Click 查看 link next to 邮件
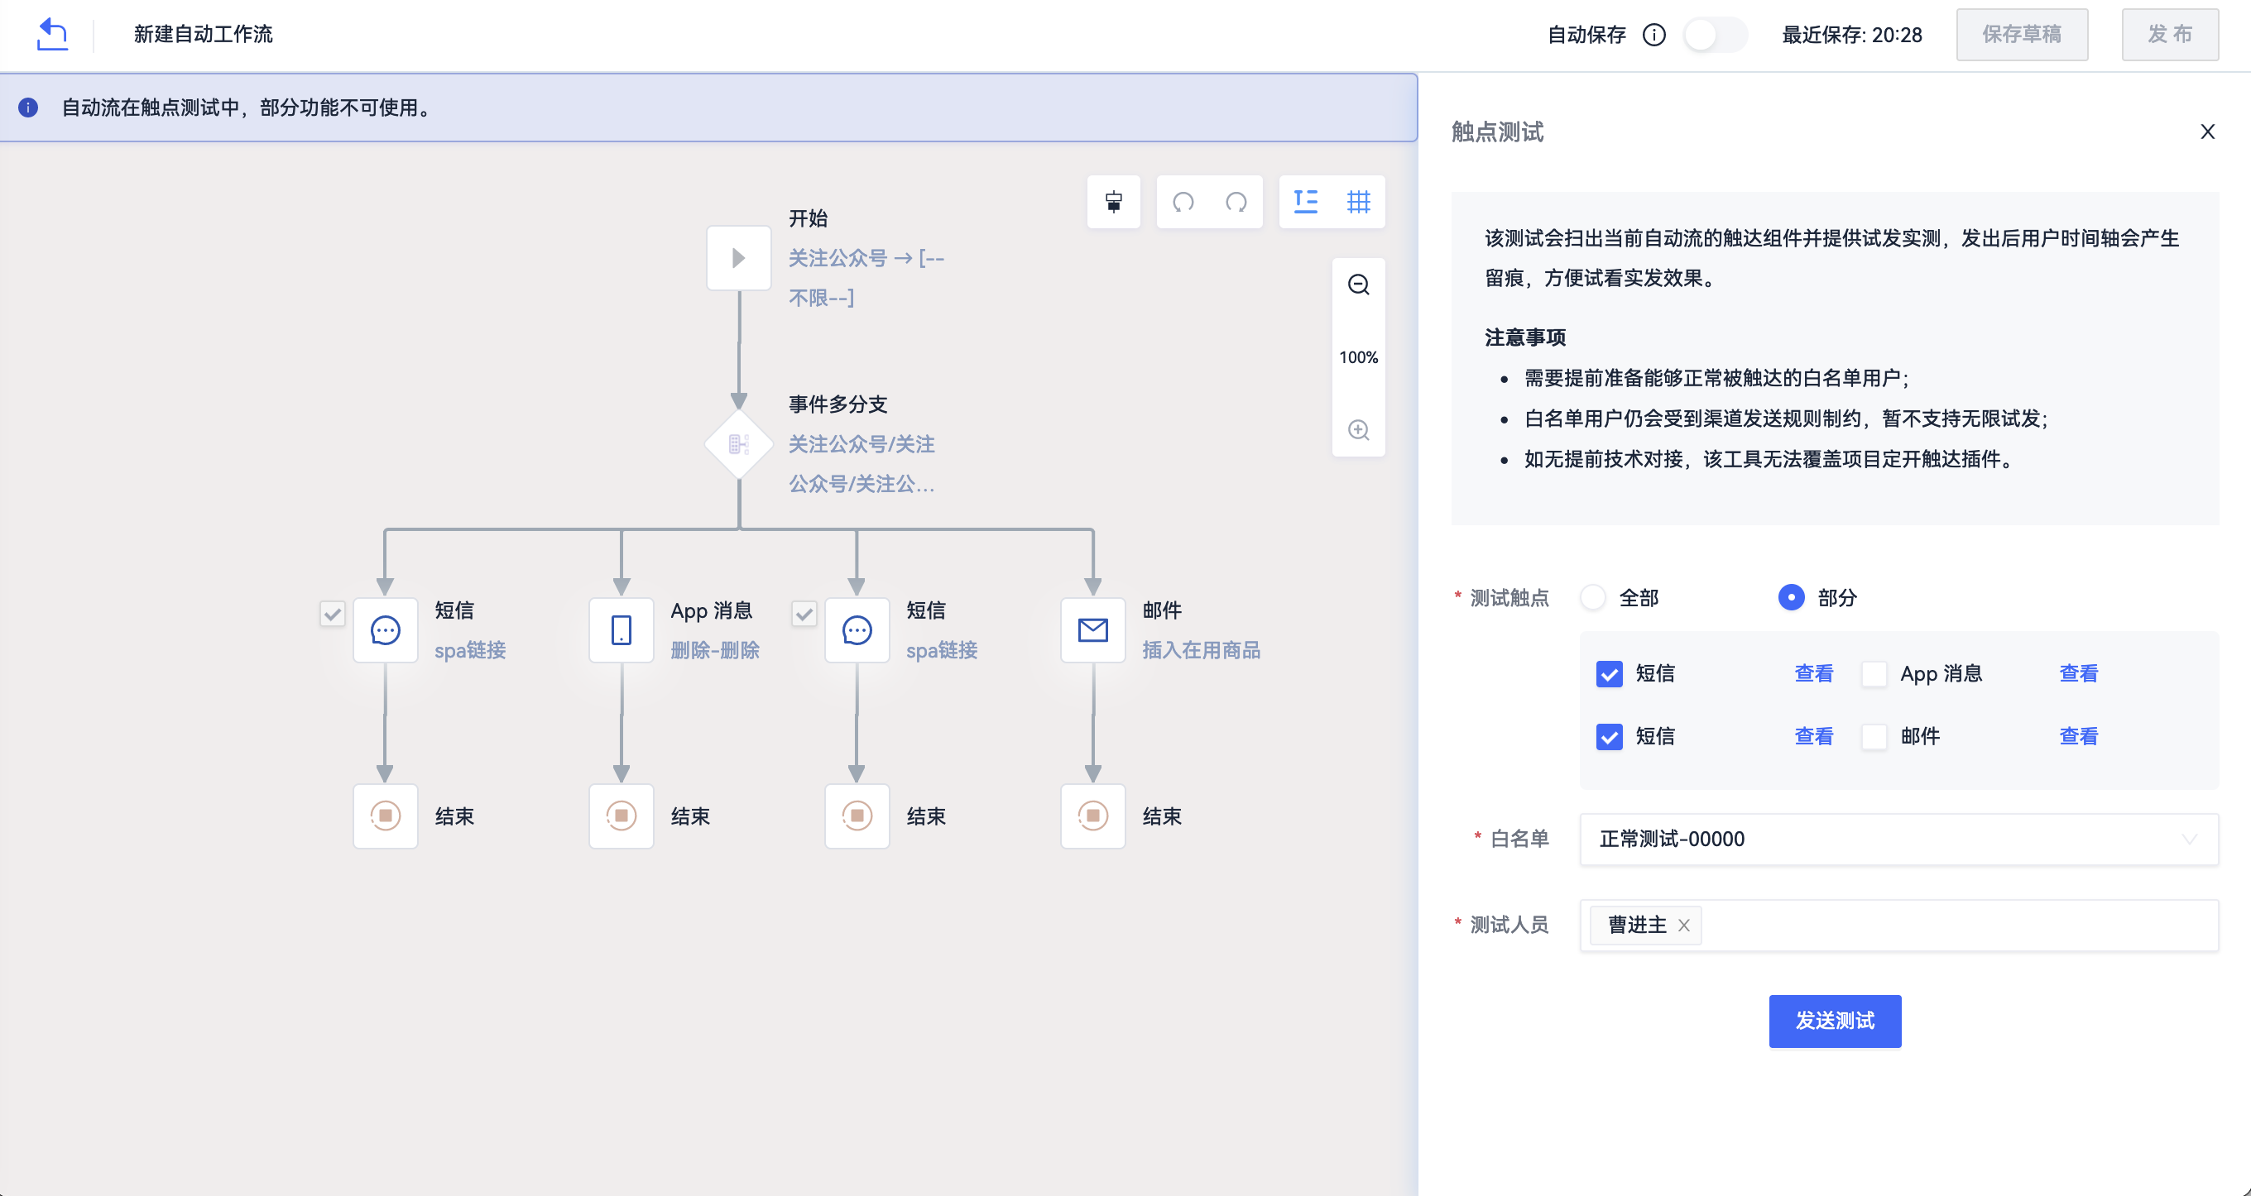This screenshot has height=1196, width=2251. (x=2079, y=736)
